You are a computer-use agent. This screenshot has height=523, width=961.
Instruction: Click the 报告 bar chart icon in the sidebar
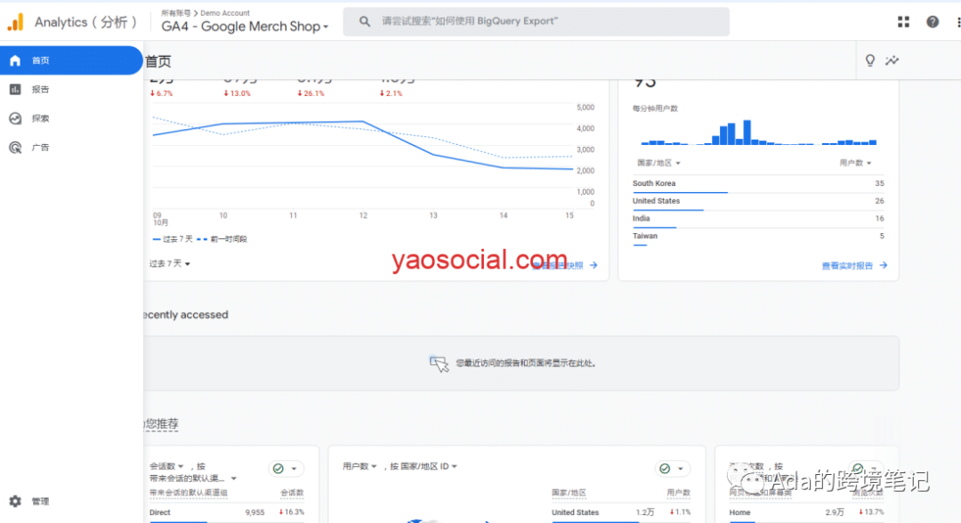coord(15,90)
